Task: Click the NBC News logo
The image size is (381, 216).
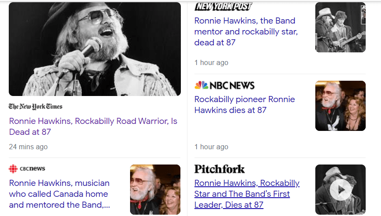Action: coord(224,85)
